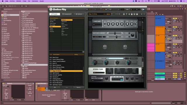Click the Configure button in Live device view
This screenshot has height=105, width=187.
(x=28, y=83)
